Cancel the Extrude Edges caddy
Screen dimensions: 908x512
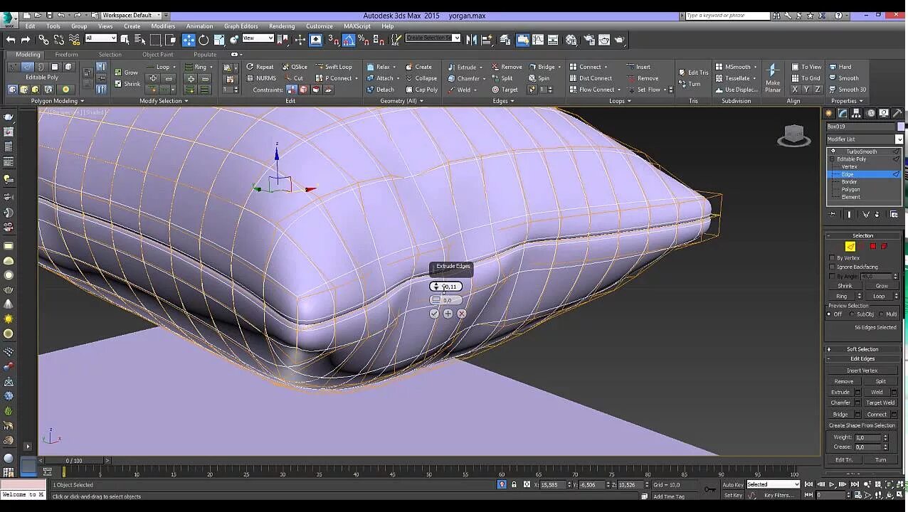462,314
